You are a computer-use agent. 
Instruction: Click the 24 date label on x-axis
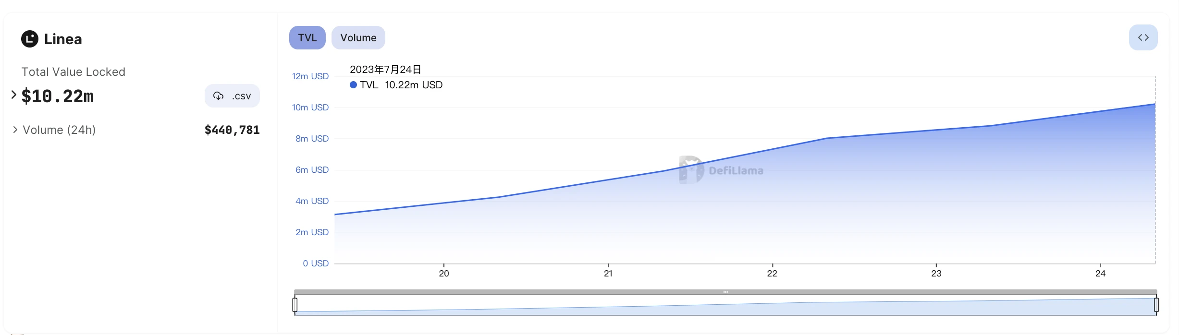pos(1100,274)
